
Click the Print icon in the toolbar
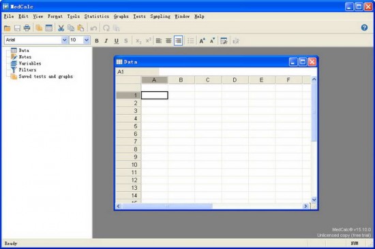click(x=27, y=28)
